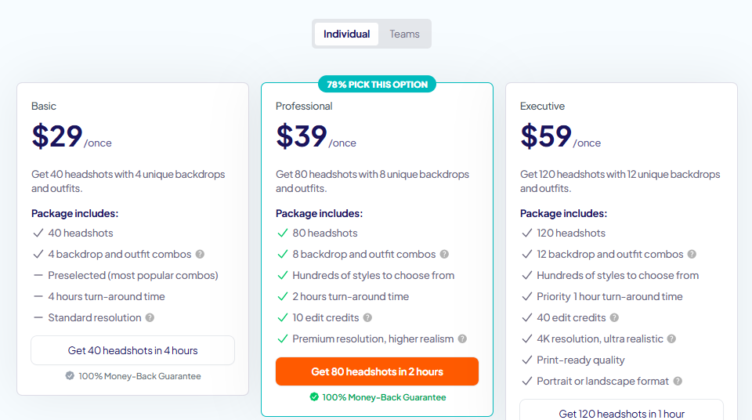Screen dimensions: 752x420
Task: Click info icon beside 'Portrait or landscape format'
Action: (x=678, y=381)
